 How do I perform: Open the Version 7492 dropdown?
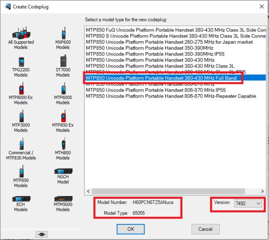point(248,203)
